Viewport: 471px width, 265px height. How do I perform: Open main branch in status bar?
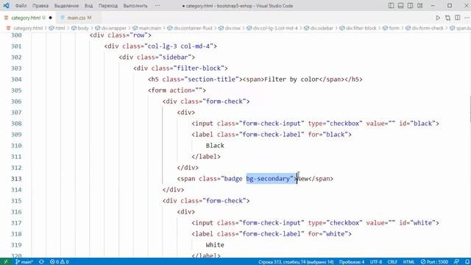(x=24, y=262)
